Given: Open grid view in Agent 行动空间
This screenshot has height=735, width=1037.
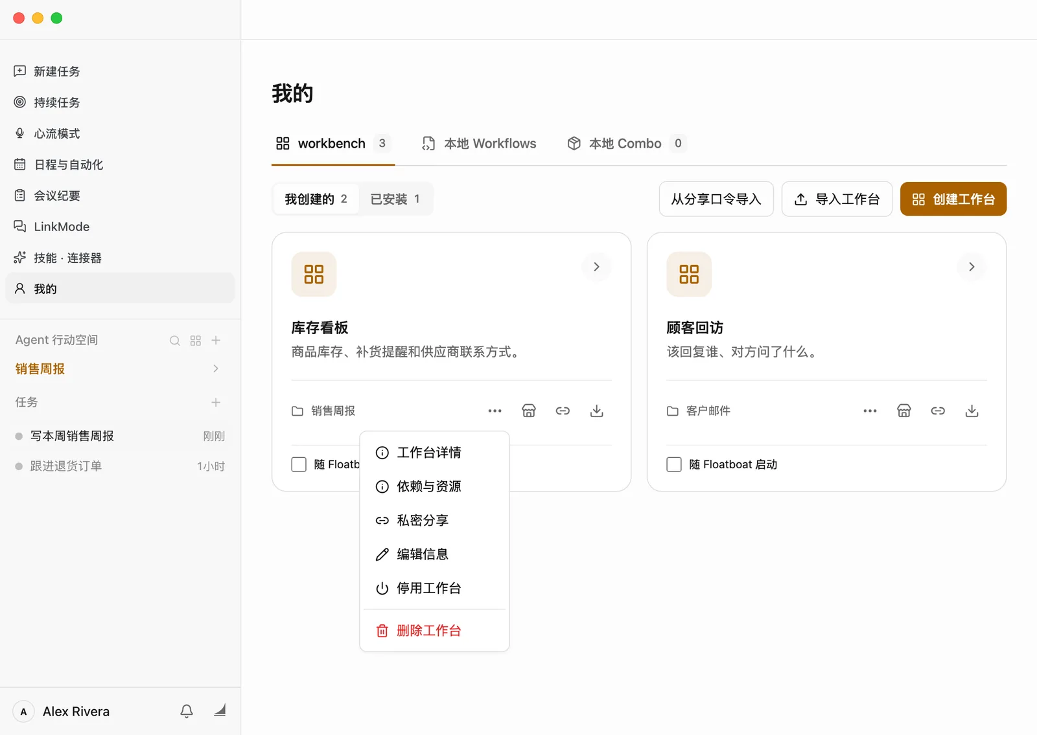Looking at the screenshot, I should point(196,341).
